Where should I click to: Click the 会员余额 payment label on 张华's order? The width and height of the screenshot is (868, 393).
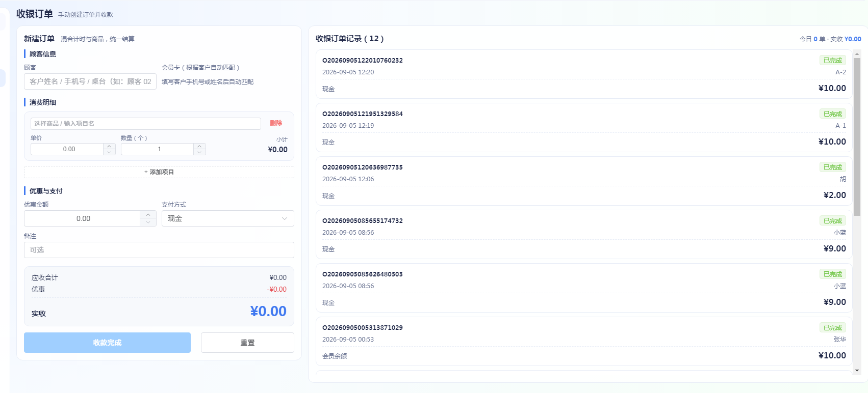click(335, 356)
